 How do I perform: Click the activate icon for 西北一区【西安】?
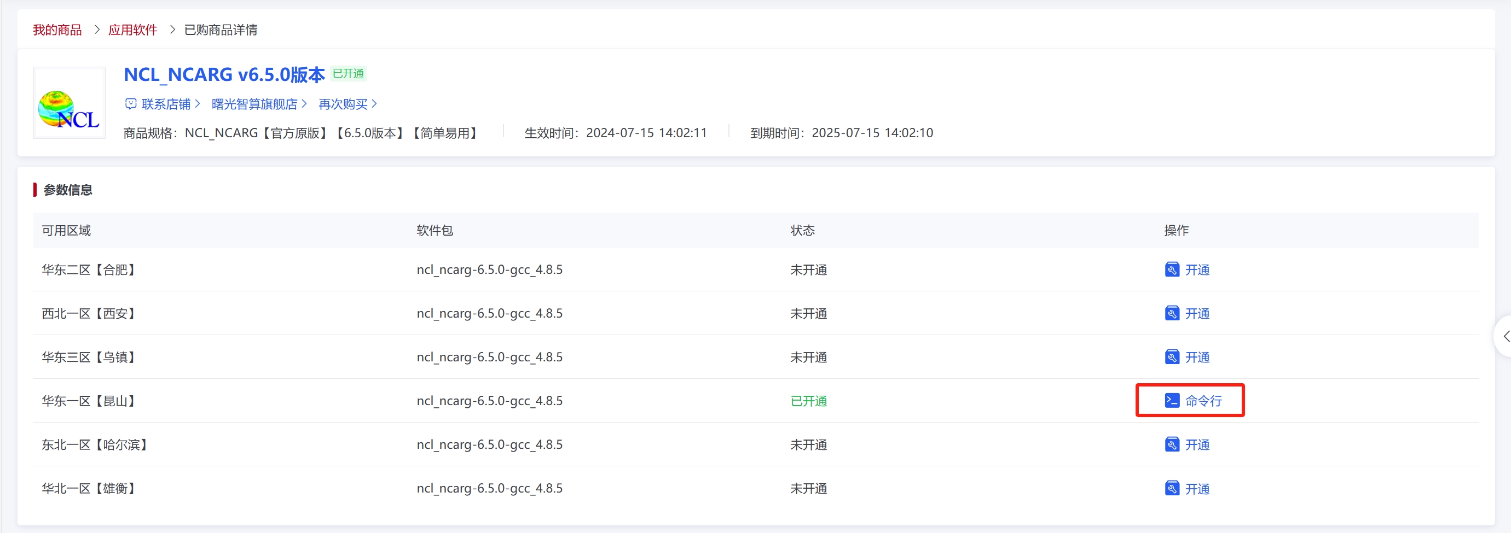1171,313
